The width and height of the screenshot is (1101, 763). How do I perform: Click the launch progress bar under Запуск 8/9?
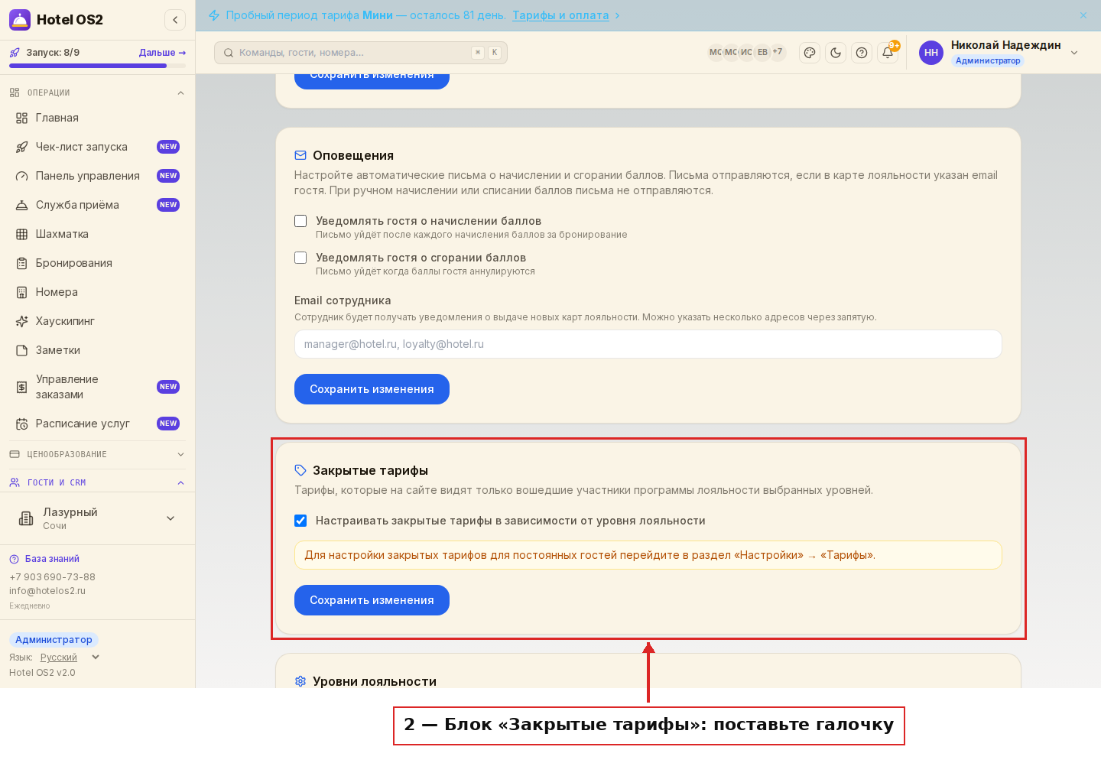[97, 66]
